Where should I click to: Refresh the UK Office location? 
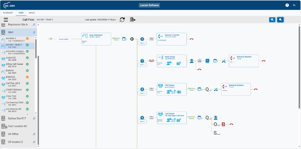pyautogui.click(x=34, y=134)
